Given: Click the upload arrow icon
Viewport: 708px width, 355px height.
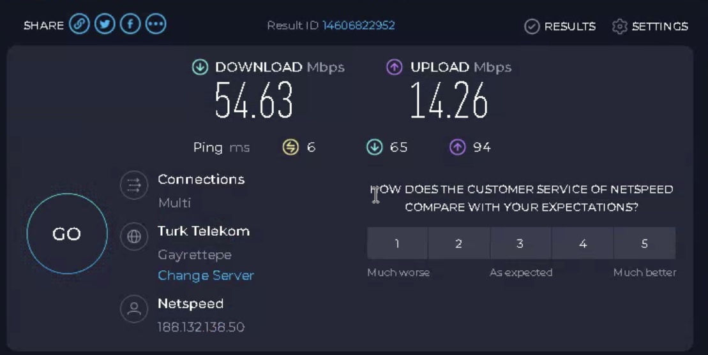Looking at the screenshot, I should pyautogui.click(x=395, y=67).
